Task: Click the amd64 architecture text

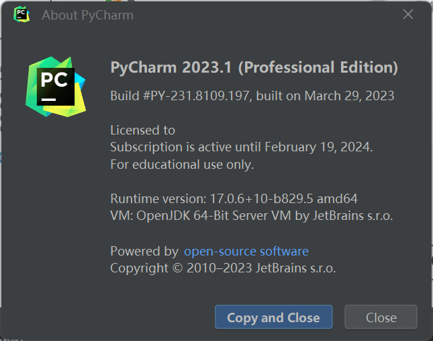Action: point(337,198)
